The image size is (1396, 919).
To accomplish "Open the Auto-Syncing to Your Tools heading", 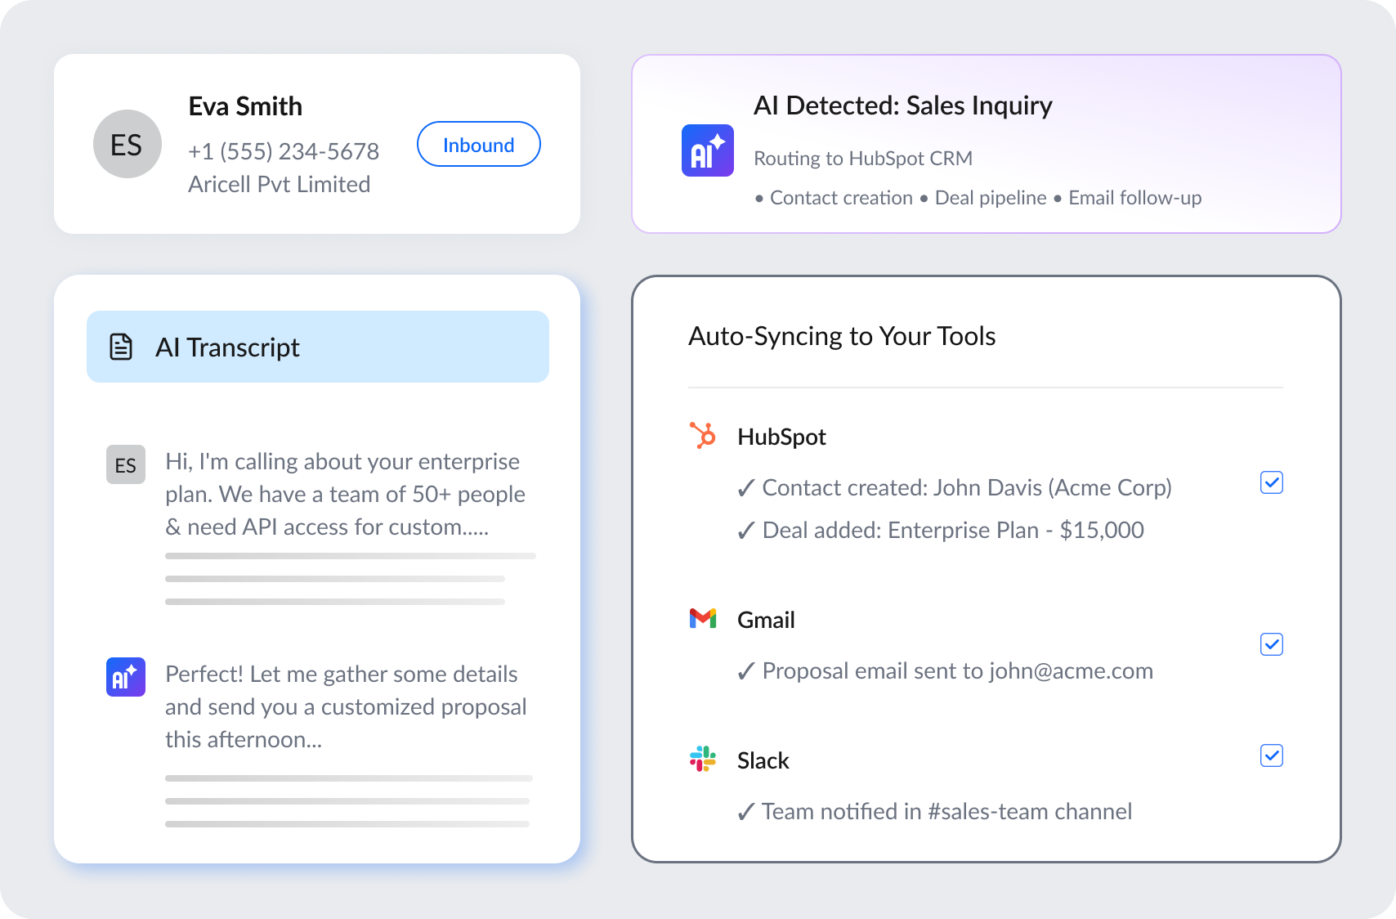I will (x=841, y=336).
